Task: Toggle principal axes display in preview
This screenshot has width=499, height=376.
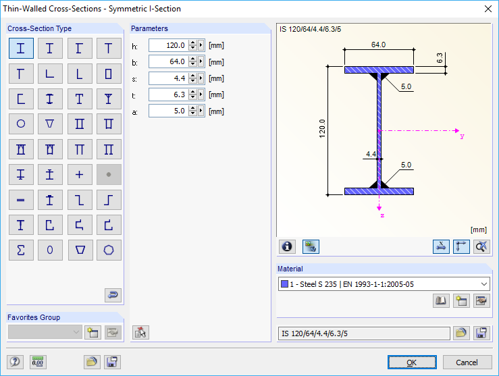Action: click(x=461, y=246)
